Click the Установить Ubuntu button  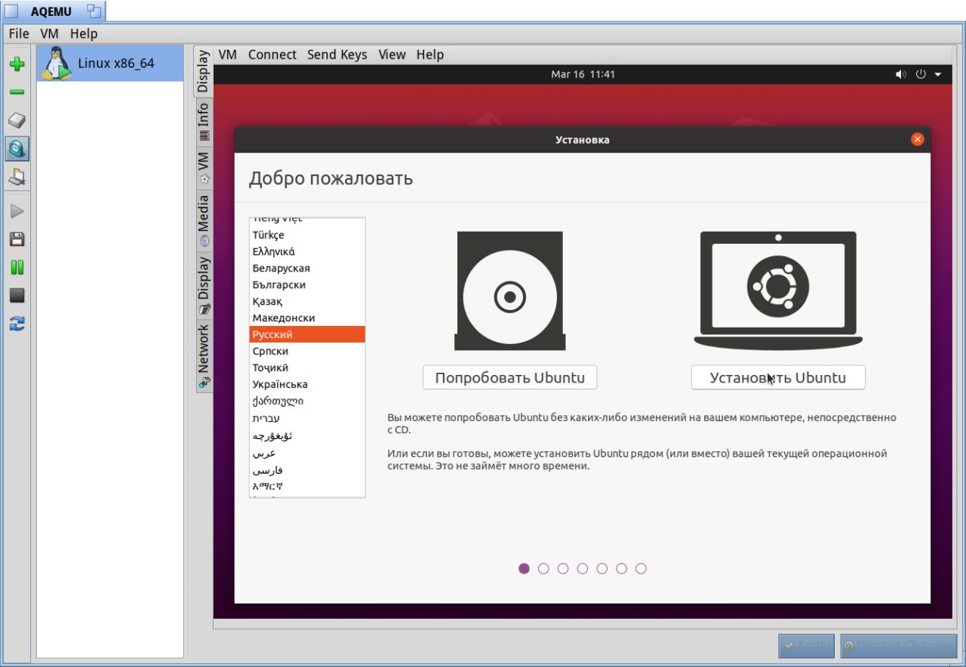pyautogui.click(x=778, y=377)
